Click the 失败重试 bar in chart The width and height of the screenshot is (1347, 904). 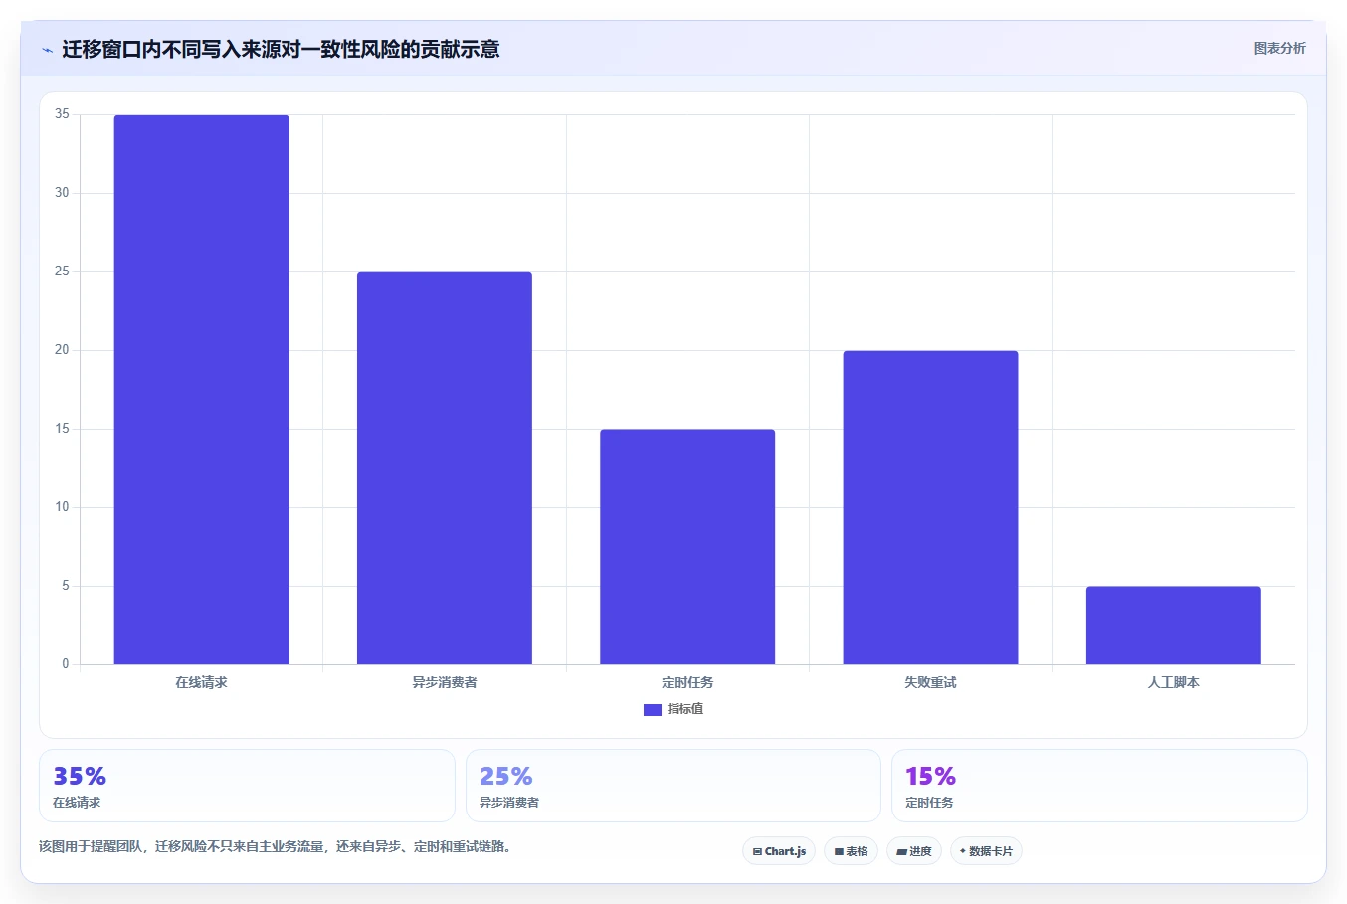(930, 507)
